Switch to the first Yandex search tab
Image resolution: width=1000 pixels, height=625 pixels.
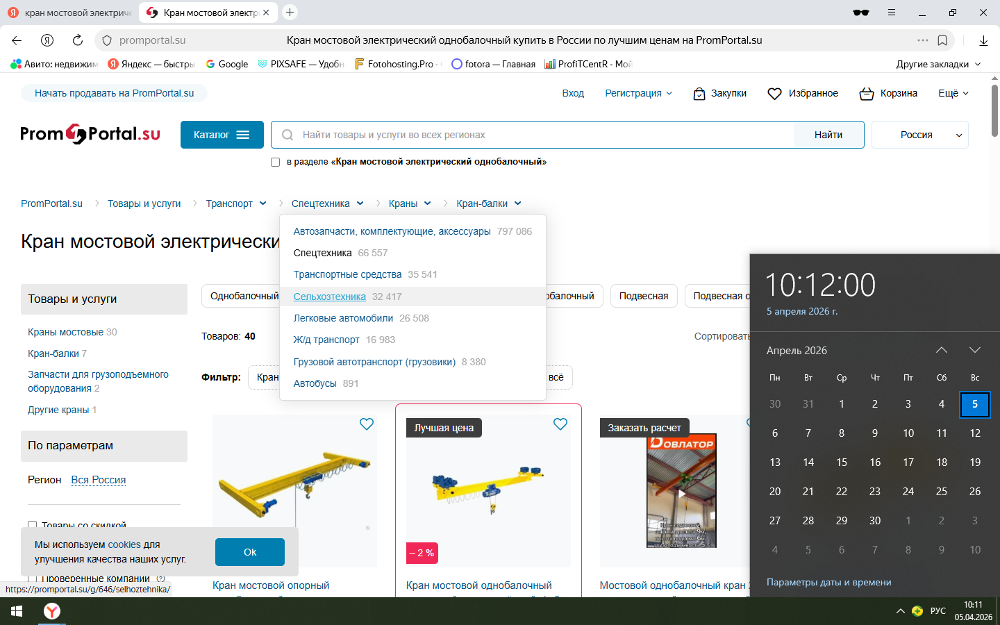[x=70, y=12]
